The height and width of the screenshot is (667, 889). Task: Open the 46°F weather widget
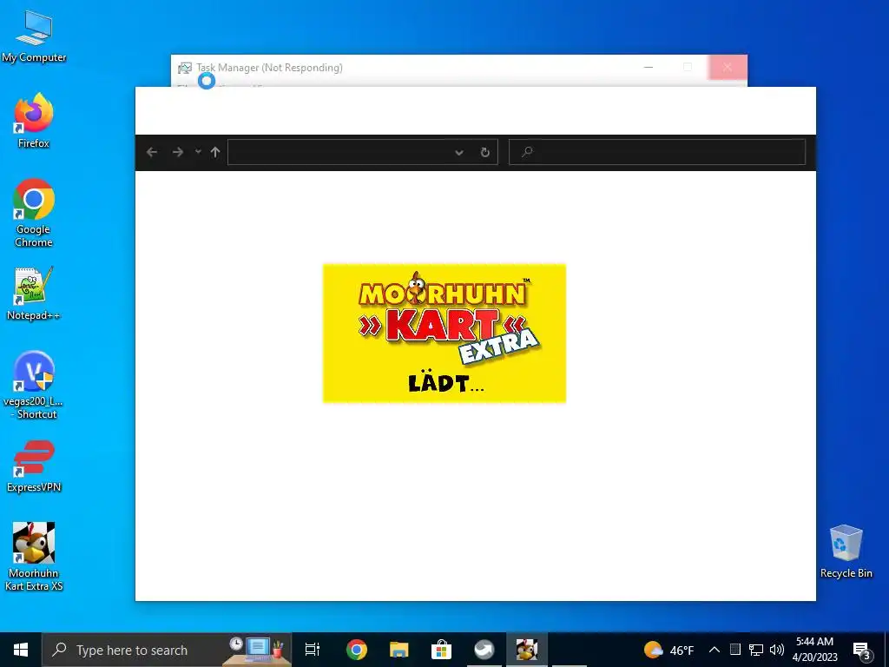tap(669, 650)
